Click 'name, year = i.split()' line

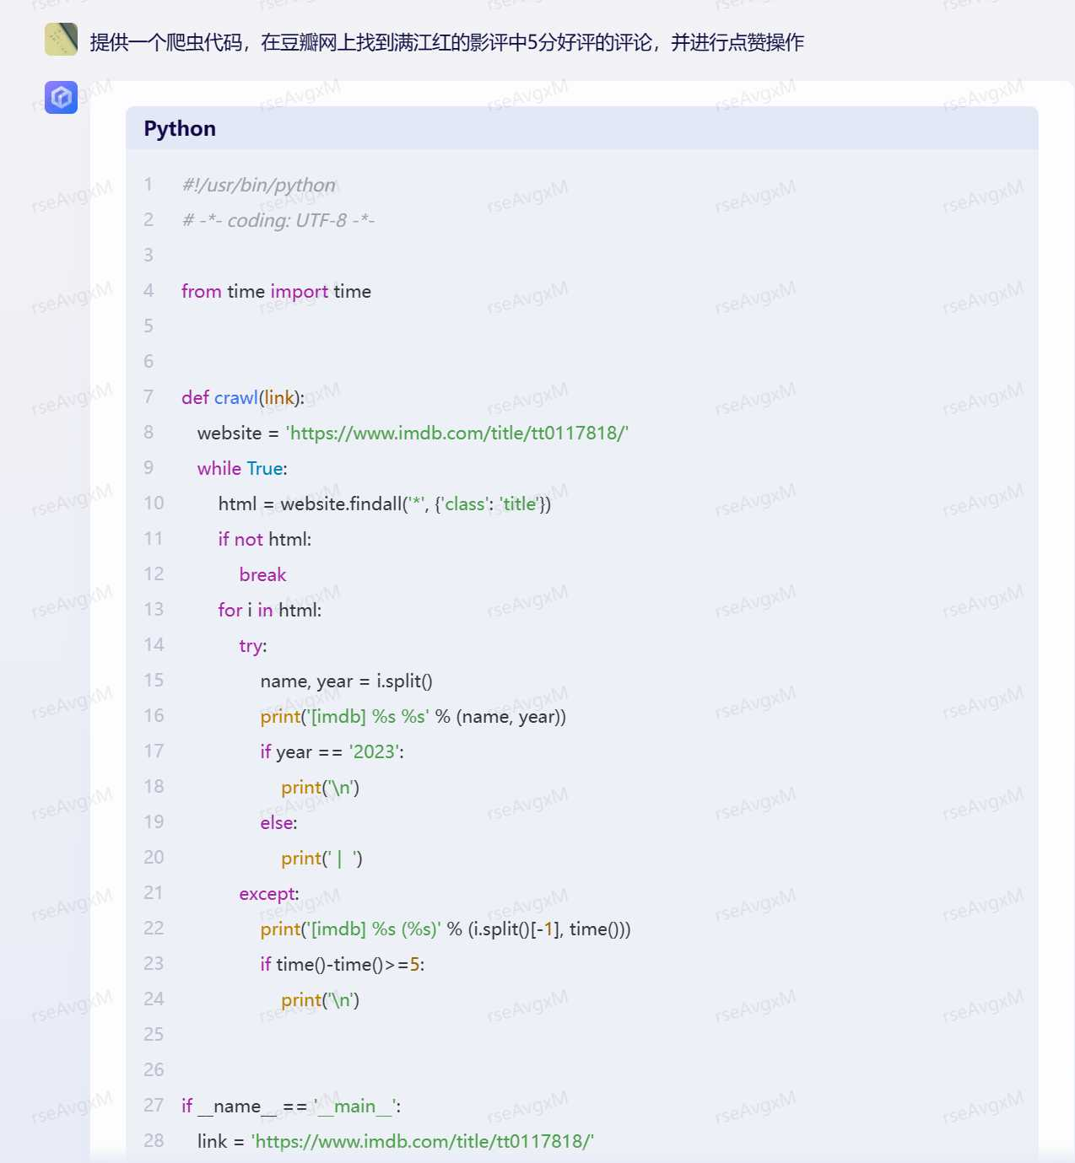[x=346, y=681]
